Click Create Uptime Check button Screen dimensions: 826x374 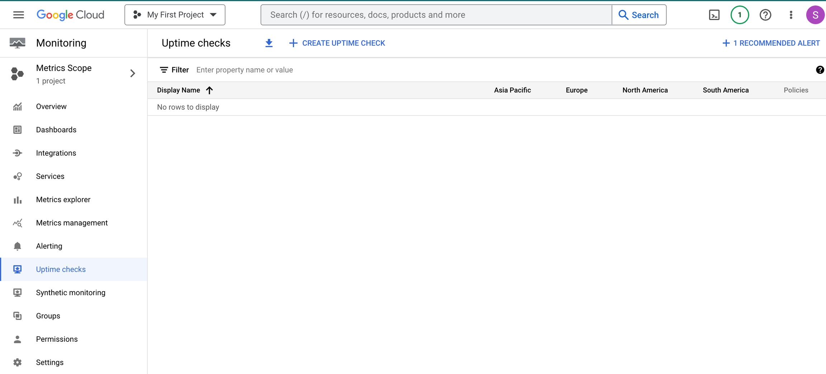(337, 43)
